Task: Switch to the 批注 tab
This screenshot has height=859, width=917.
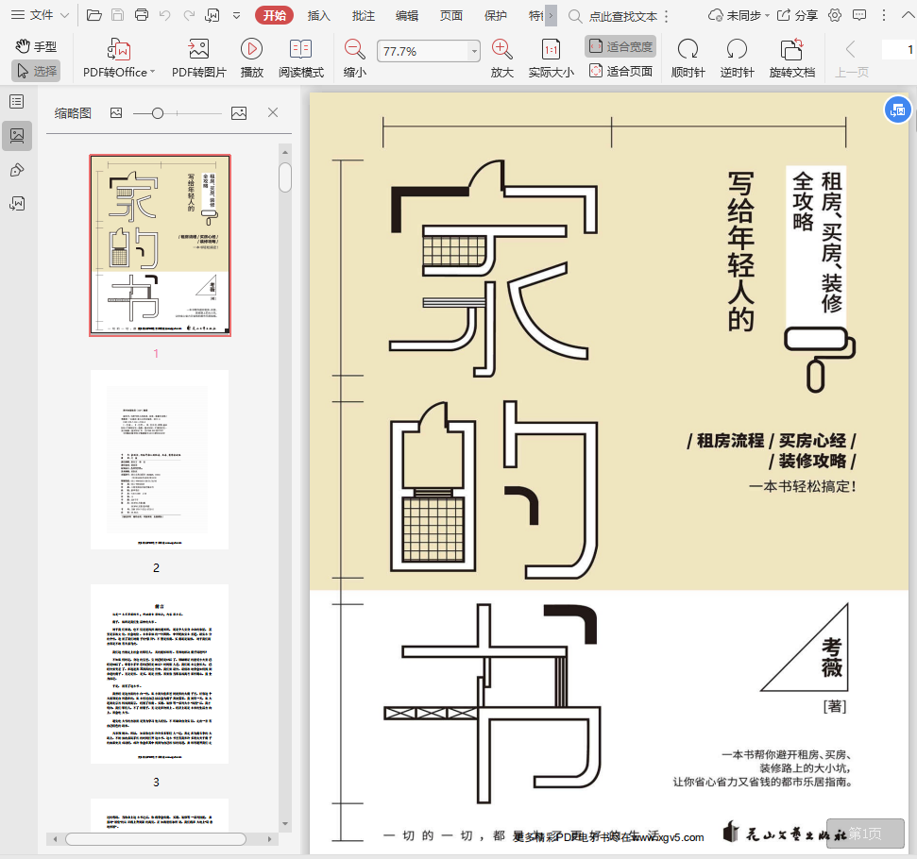Action: click(x=363, y=15)
